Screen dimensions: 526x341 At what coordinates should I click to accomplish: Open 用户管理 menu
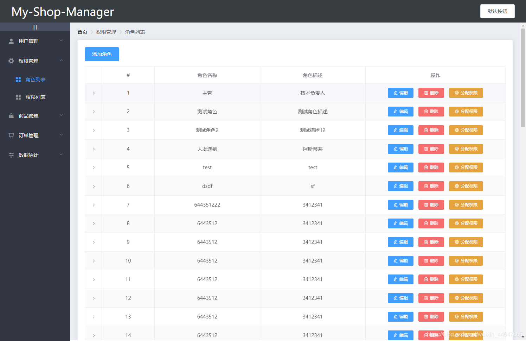tap(35, 41)
